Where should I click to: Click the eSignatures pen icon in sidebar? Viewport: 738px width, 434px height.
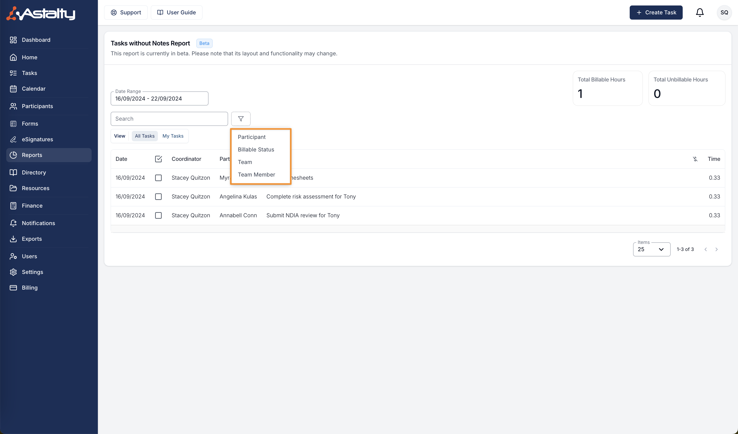[13, 139]
